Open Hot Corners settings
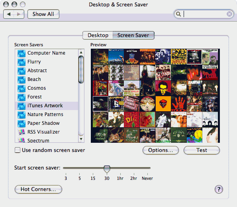 38,189
